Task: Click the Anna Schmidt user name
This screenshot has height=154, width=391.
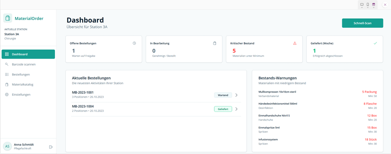Action: [x=24, y=144]
